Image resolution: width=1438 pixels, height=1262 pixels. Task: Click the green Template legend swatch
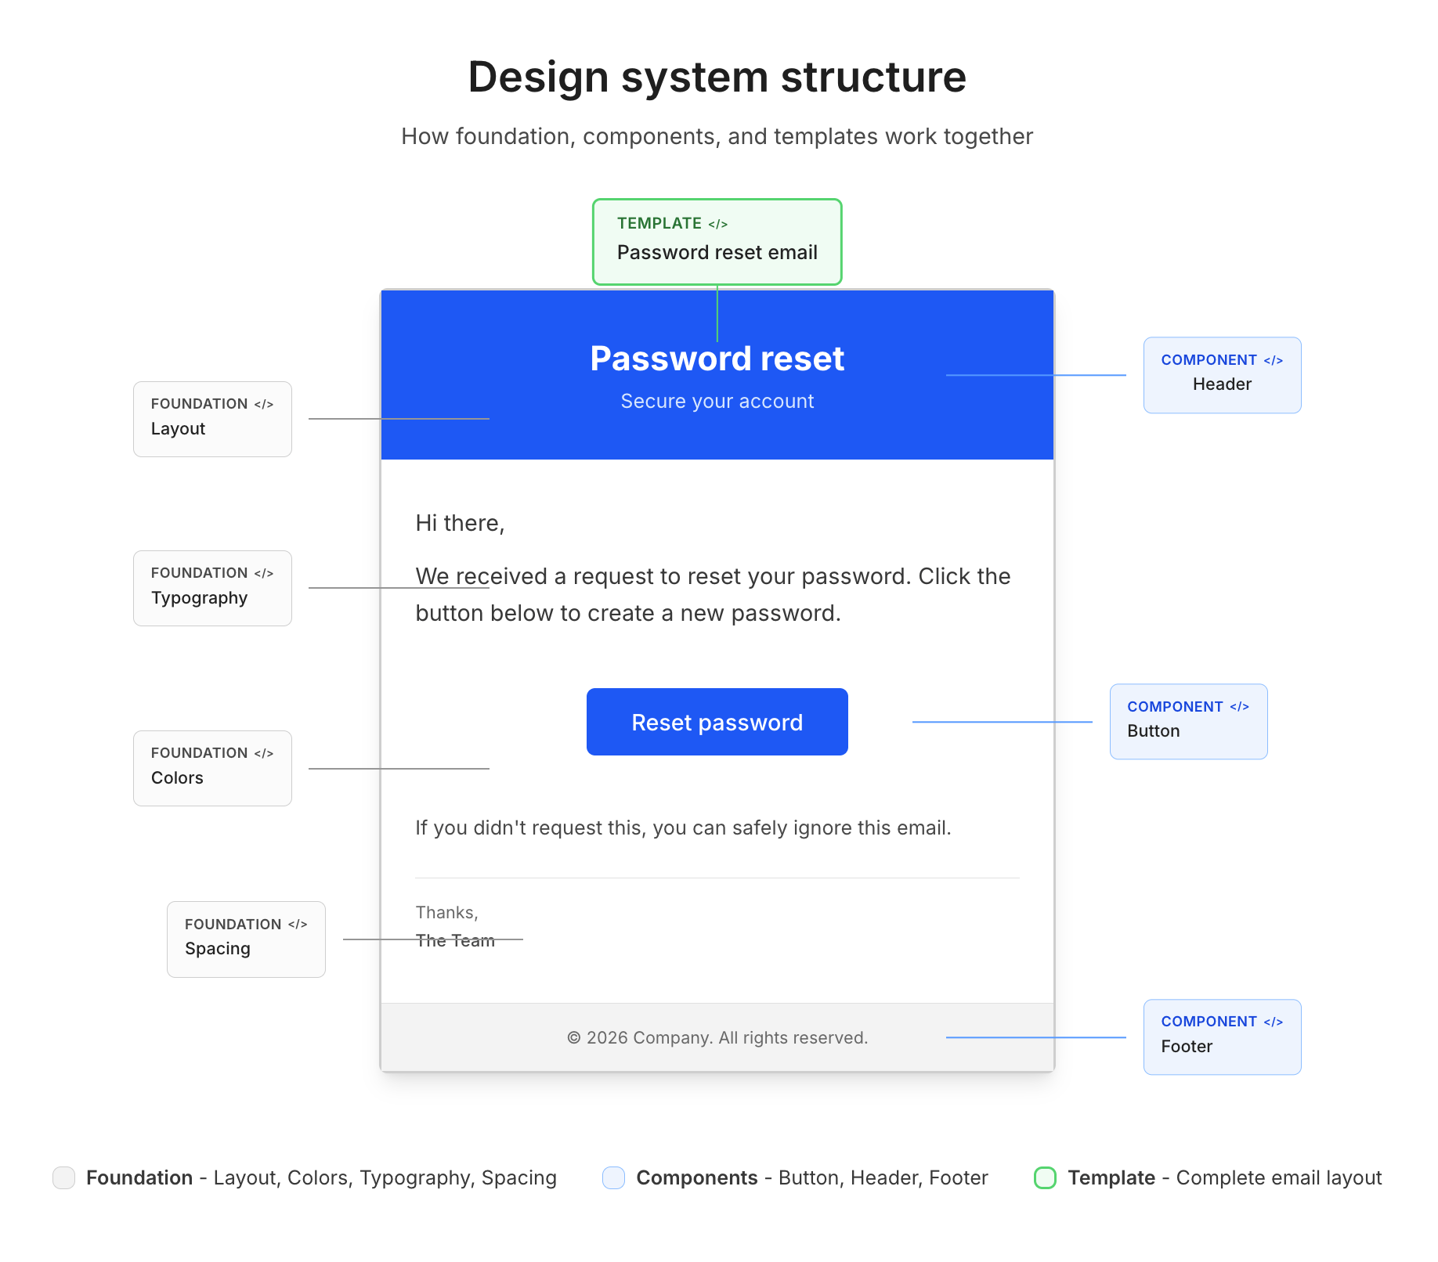[x=1045, y=1177]
